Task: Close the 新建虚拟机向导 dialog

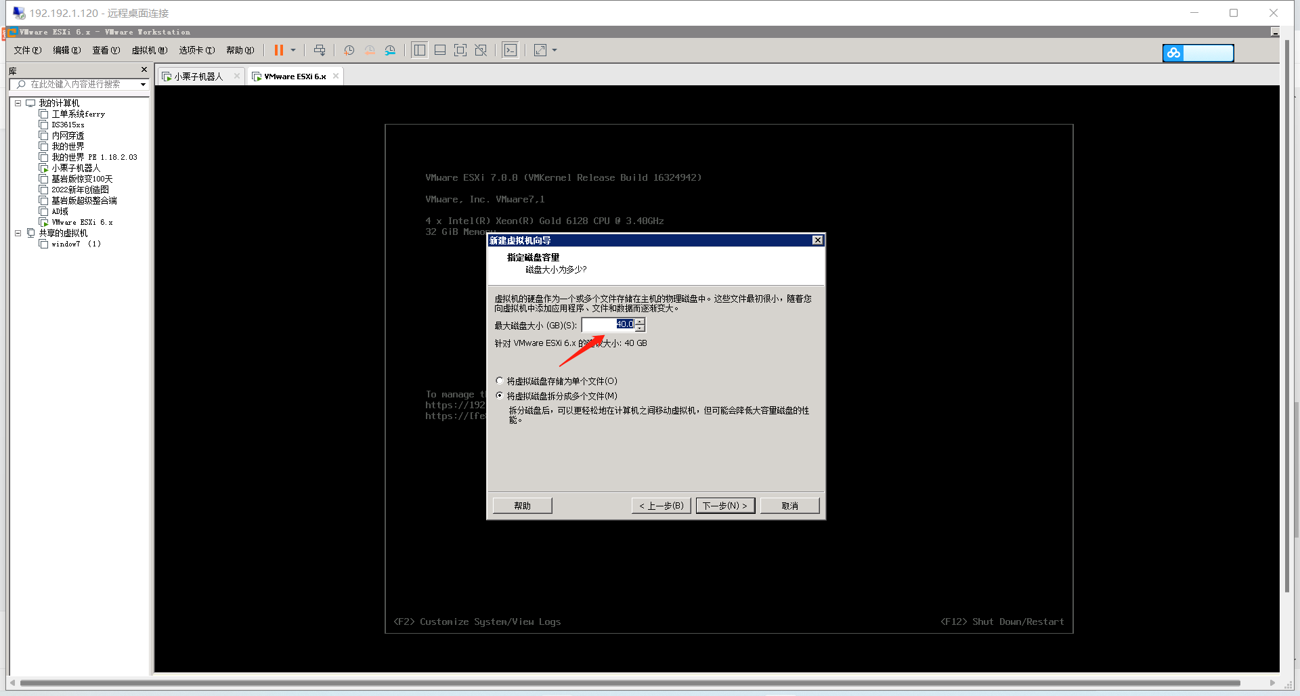Action: pos(817,240)
